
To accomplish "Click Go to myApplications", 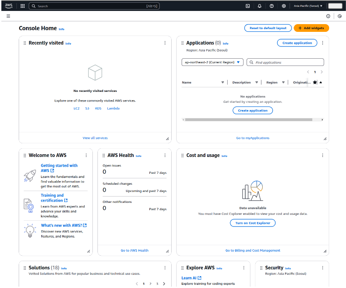I will coord(253,138).
